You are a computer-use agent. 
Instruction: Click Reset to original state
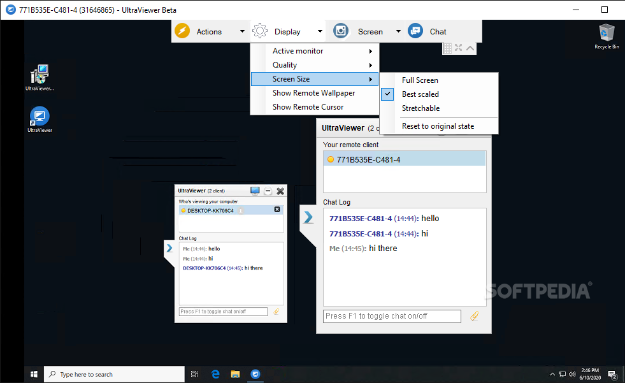click(439, 126)
